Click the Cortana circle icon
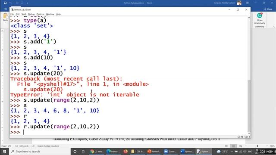This screenshot has height=155, width=276. [x=75, y=151]
